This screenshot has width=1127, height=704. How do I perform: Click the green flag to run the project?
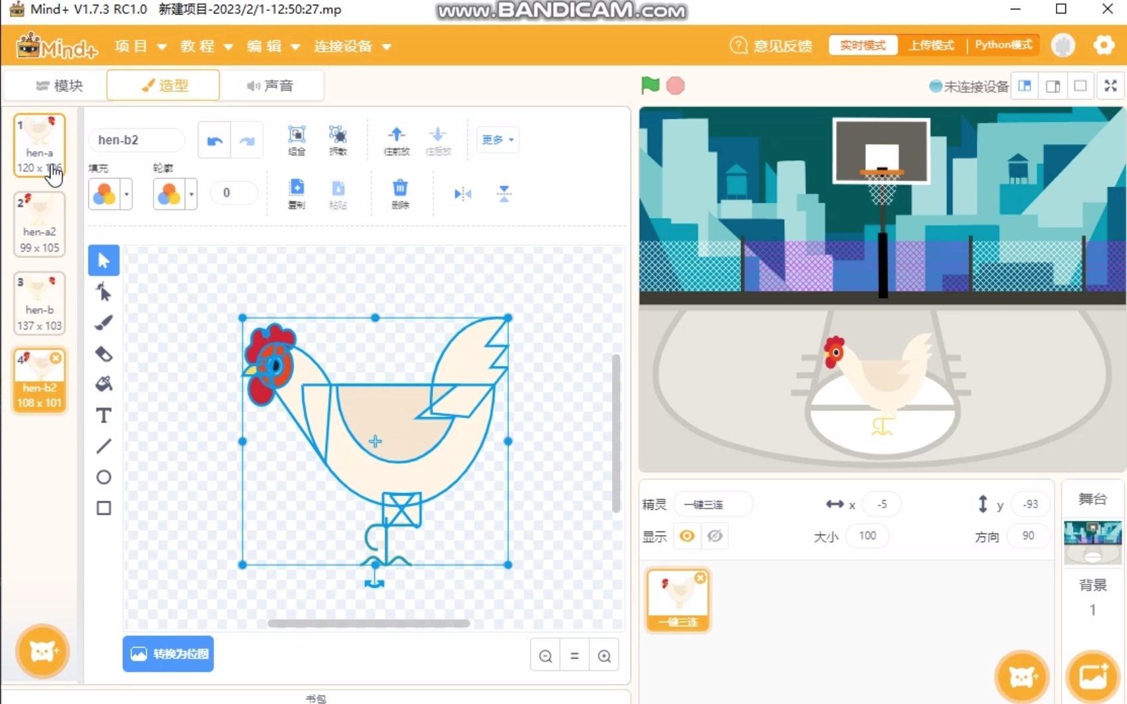tap(650, 85)
